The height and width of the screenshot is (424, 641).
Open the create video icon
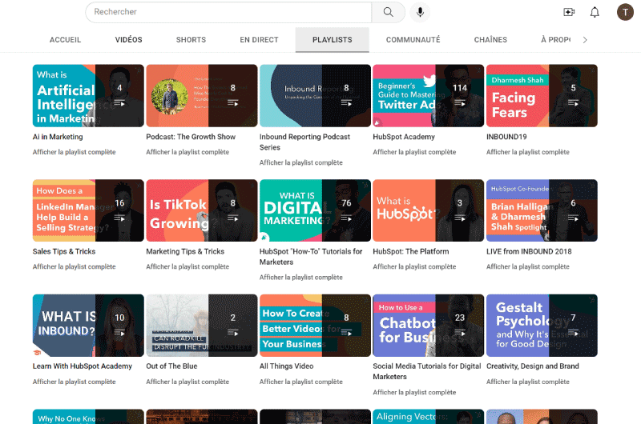569,12
